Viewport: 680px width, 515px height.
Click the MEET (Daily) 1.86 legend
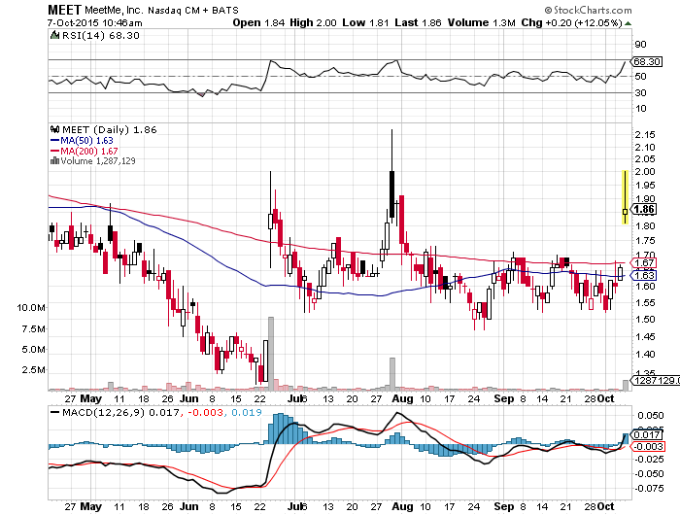pyautogui.click(x=109, y=130)
